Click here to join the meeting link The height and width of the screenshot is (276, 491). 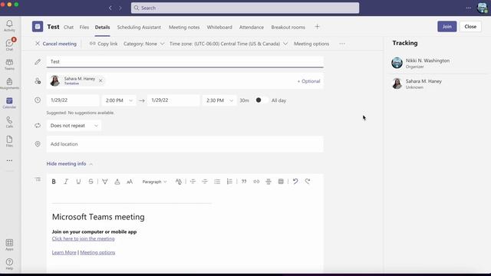[x=84, y=238]
